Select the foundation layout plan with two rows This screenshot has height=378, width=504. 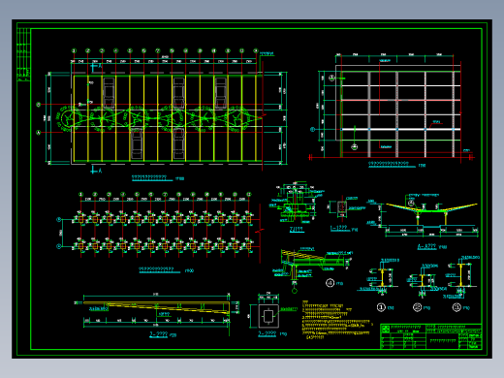tap(158, 226)
